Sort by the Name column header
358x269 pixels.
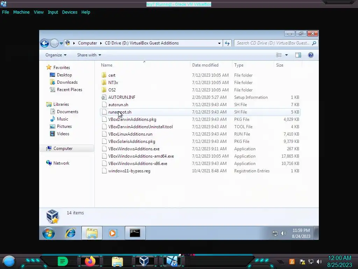pos(107,65)
